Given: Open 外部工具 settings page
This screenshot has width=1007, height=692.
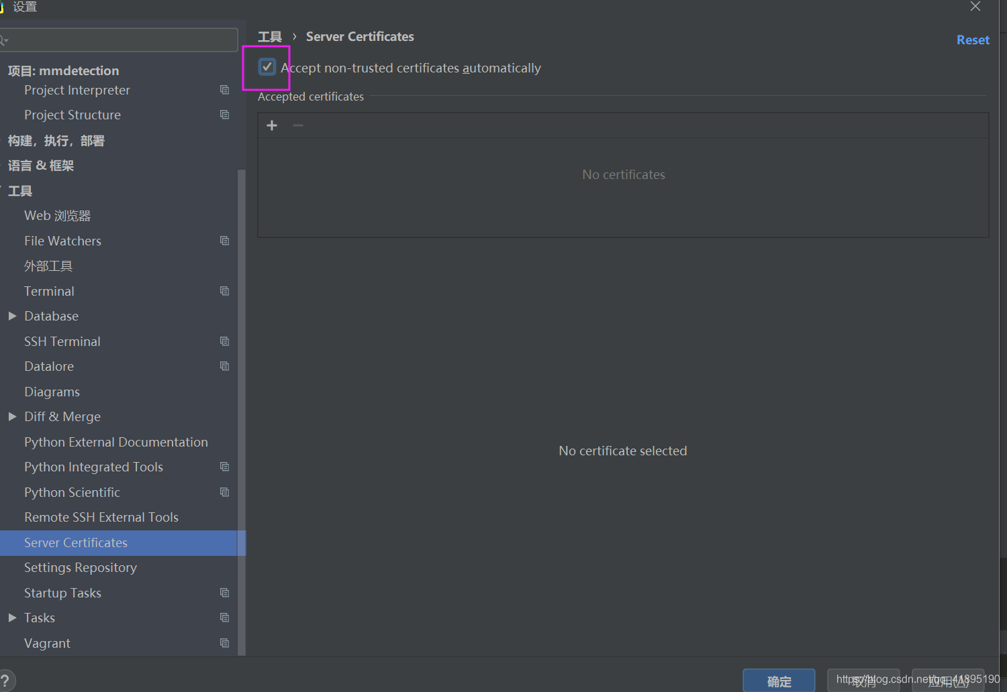Looking at the screenshot, I should [48, 266].
